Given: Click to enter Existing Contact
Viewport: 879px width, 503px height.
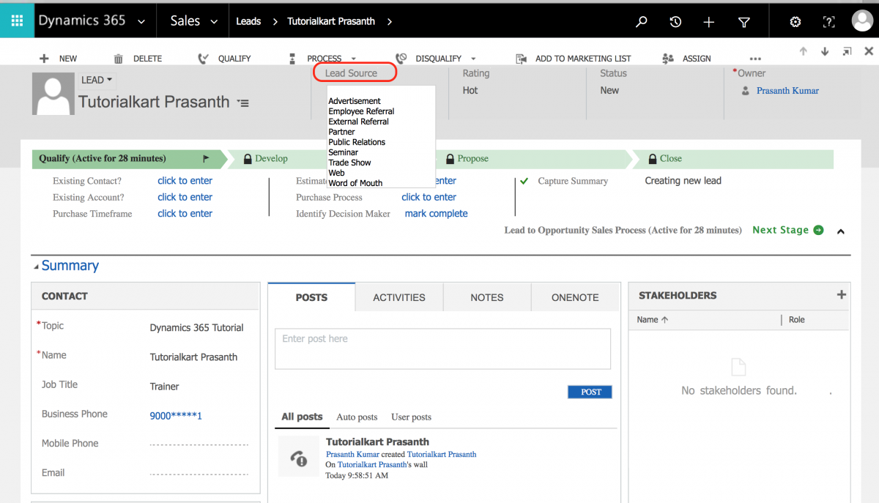Looking at the screenshot, I should click(185, 181).
